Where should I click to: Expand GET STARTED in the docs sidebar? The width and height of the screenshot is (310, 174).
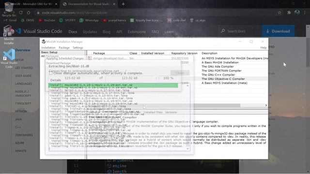(x=24, y=68)
